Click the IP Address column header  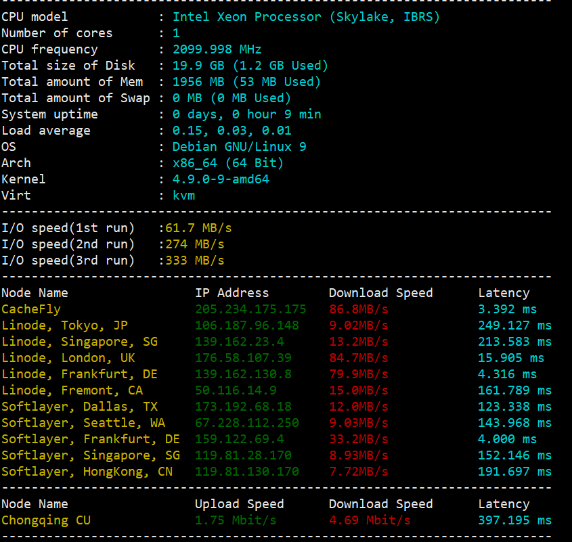point(232,293)
